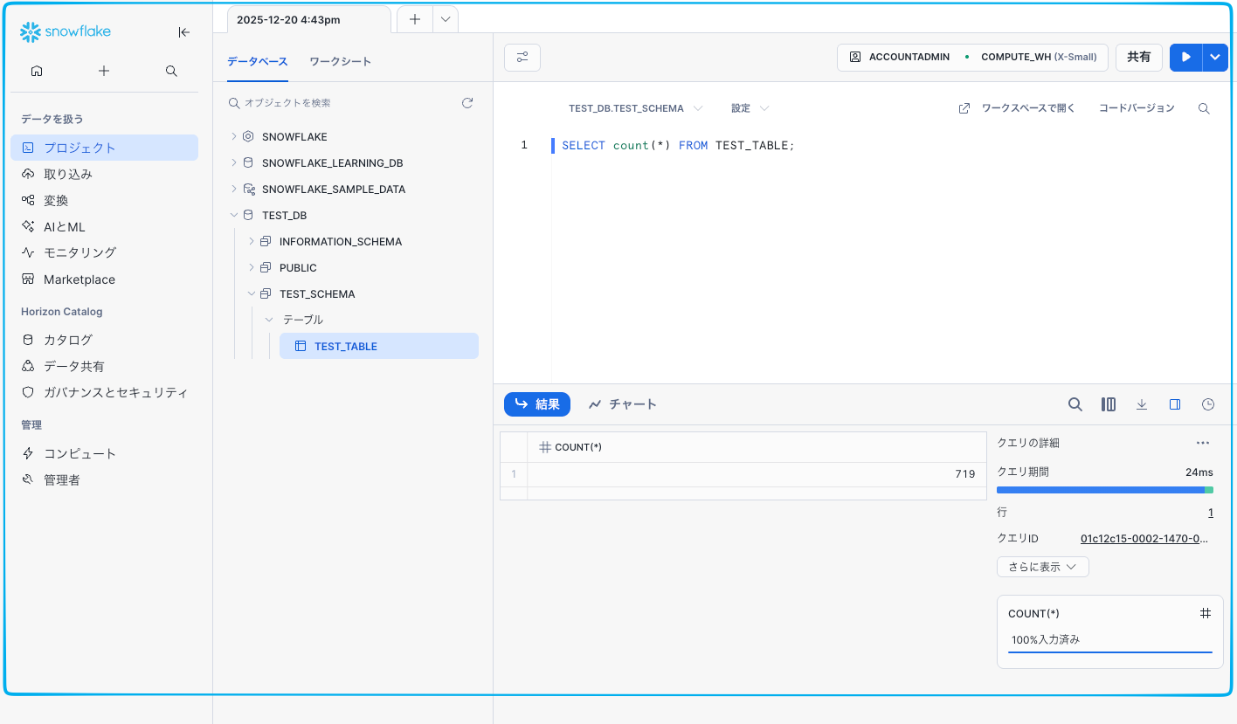Open the worksheet filter settings icon

coord(522,58)
